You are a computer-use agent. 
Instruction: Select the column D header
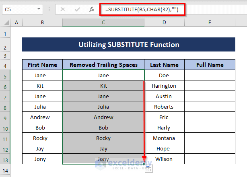point(164,23)
